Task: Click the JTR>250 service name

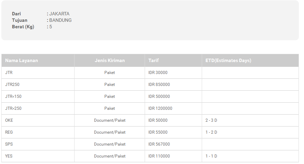Action: coord(13,108)
